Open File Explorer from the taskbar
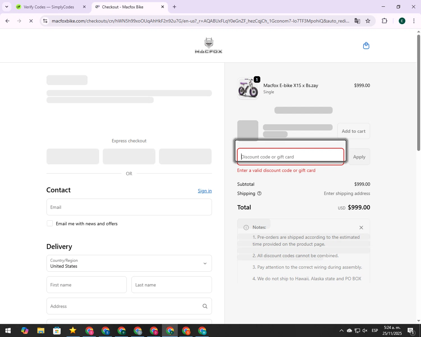This screenshot has height=337, width=421. (41, 331)
